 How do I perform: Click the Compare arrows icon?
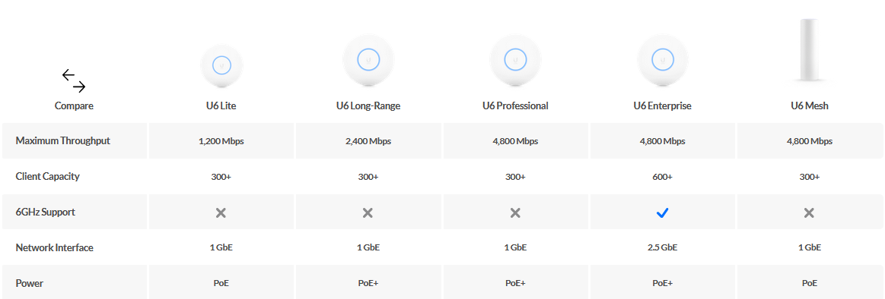tap(74, 80)
